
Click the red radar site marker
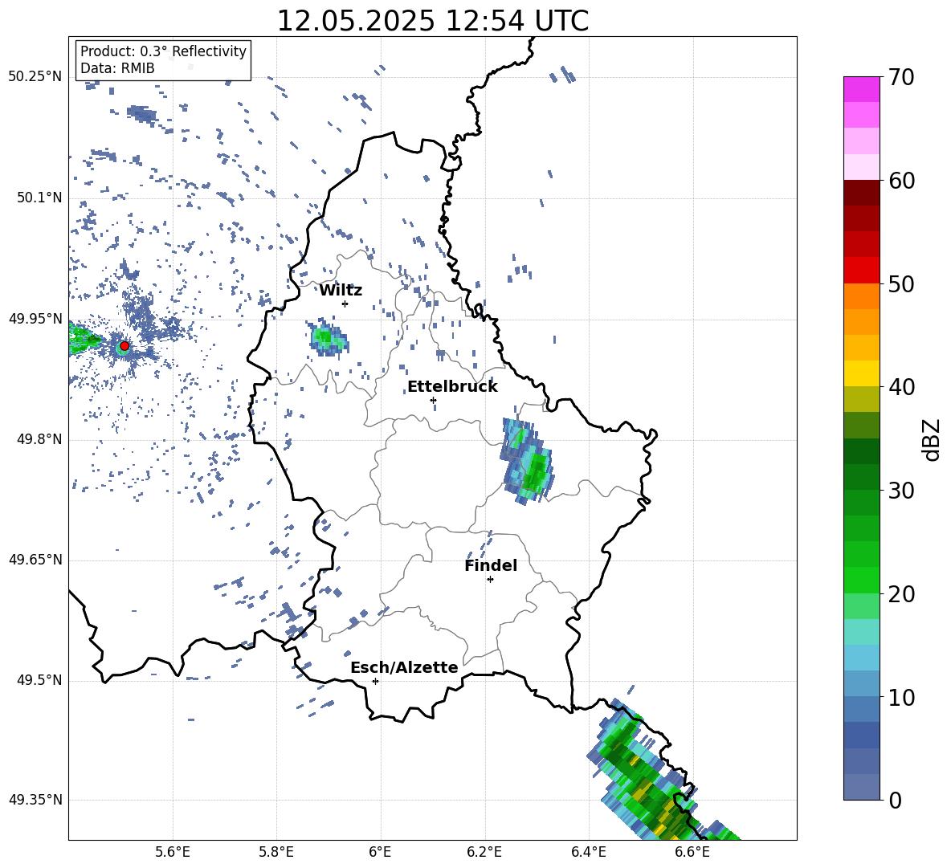tap(124, 345)
